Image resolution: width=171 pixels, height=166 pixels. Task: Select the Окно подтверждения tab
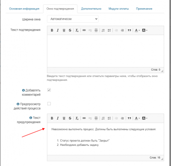[x=60, y=9]
